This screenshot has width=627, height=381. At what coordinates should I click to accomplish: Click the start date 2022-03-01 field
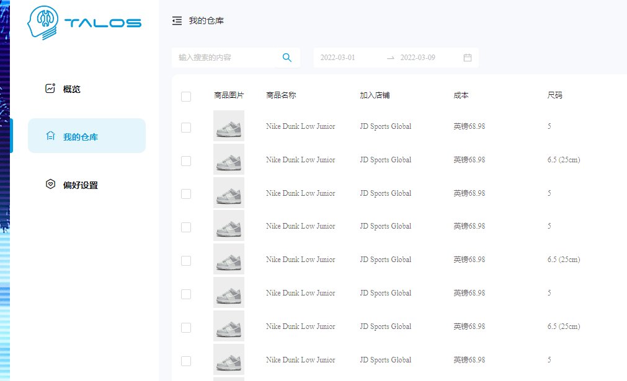337,58
